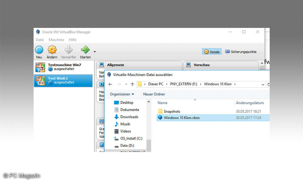Image resolution: width=303 pixels, height=181 pixels.
Task: Click the Windows 10 Klon.vbox file icon
Action: click(x=160, y=118)
